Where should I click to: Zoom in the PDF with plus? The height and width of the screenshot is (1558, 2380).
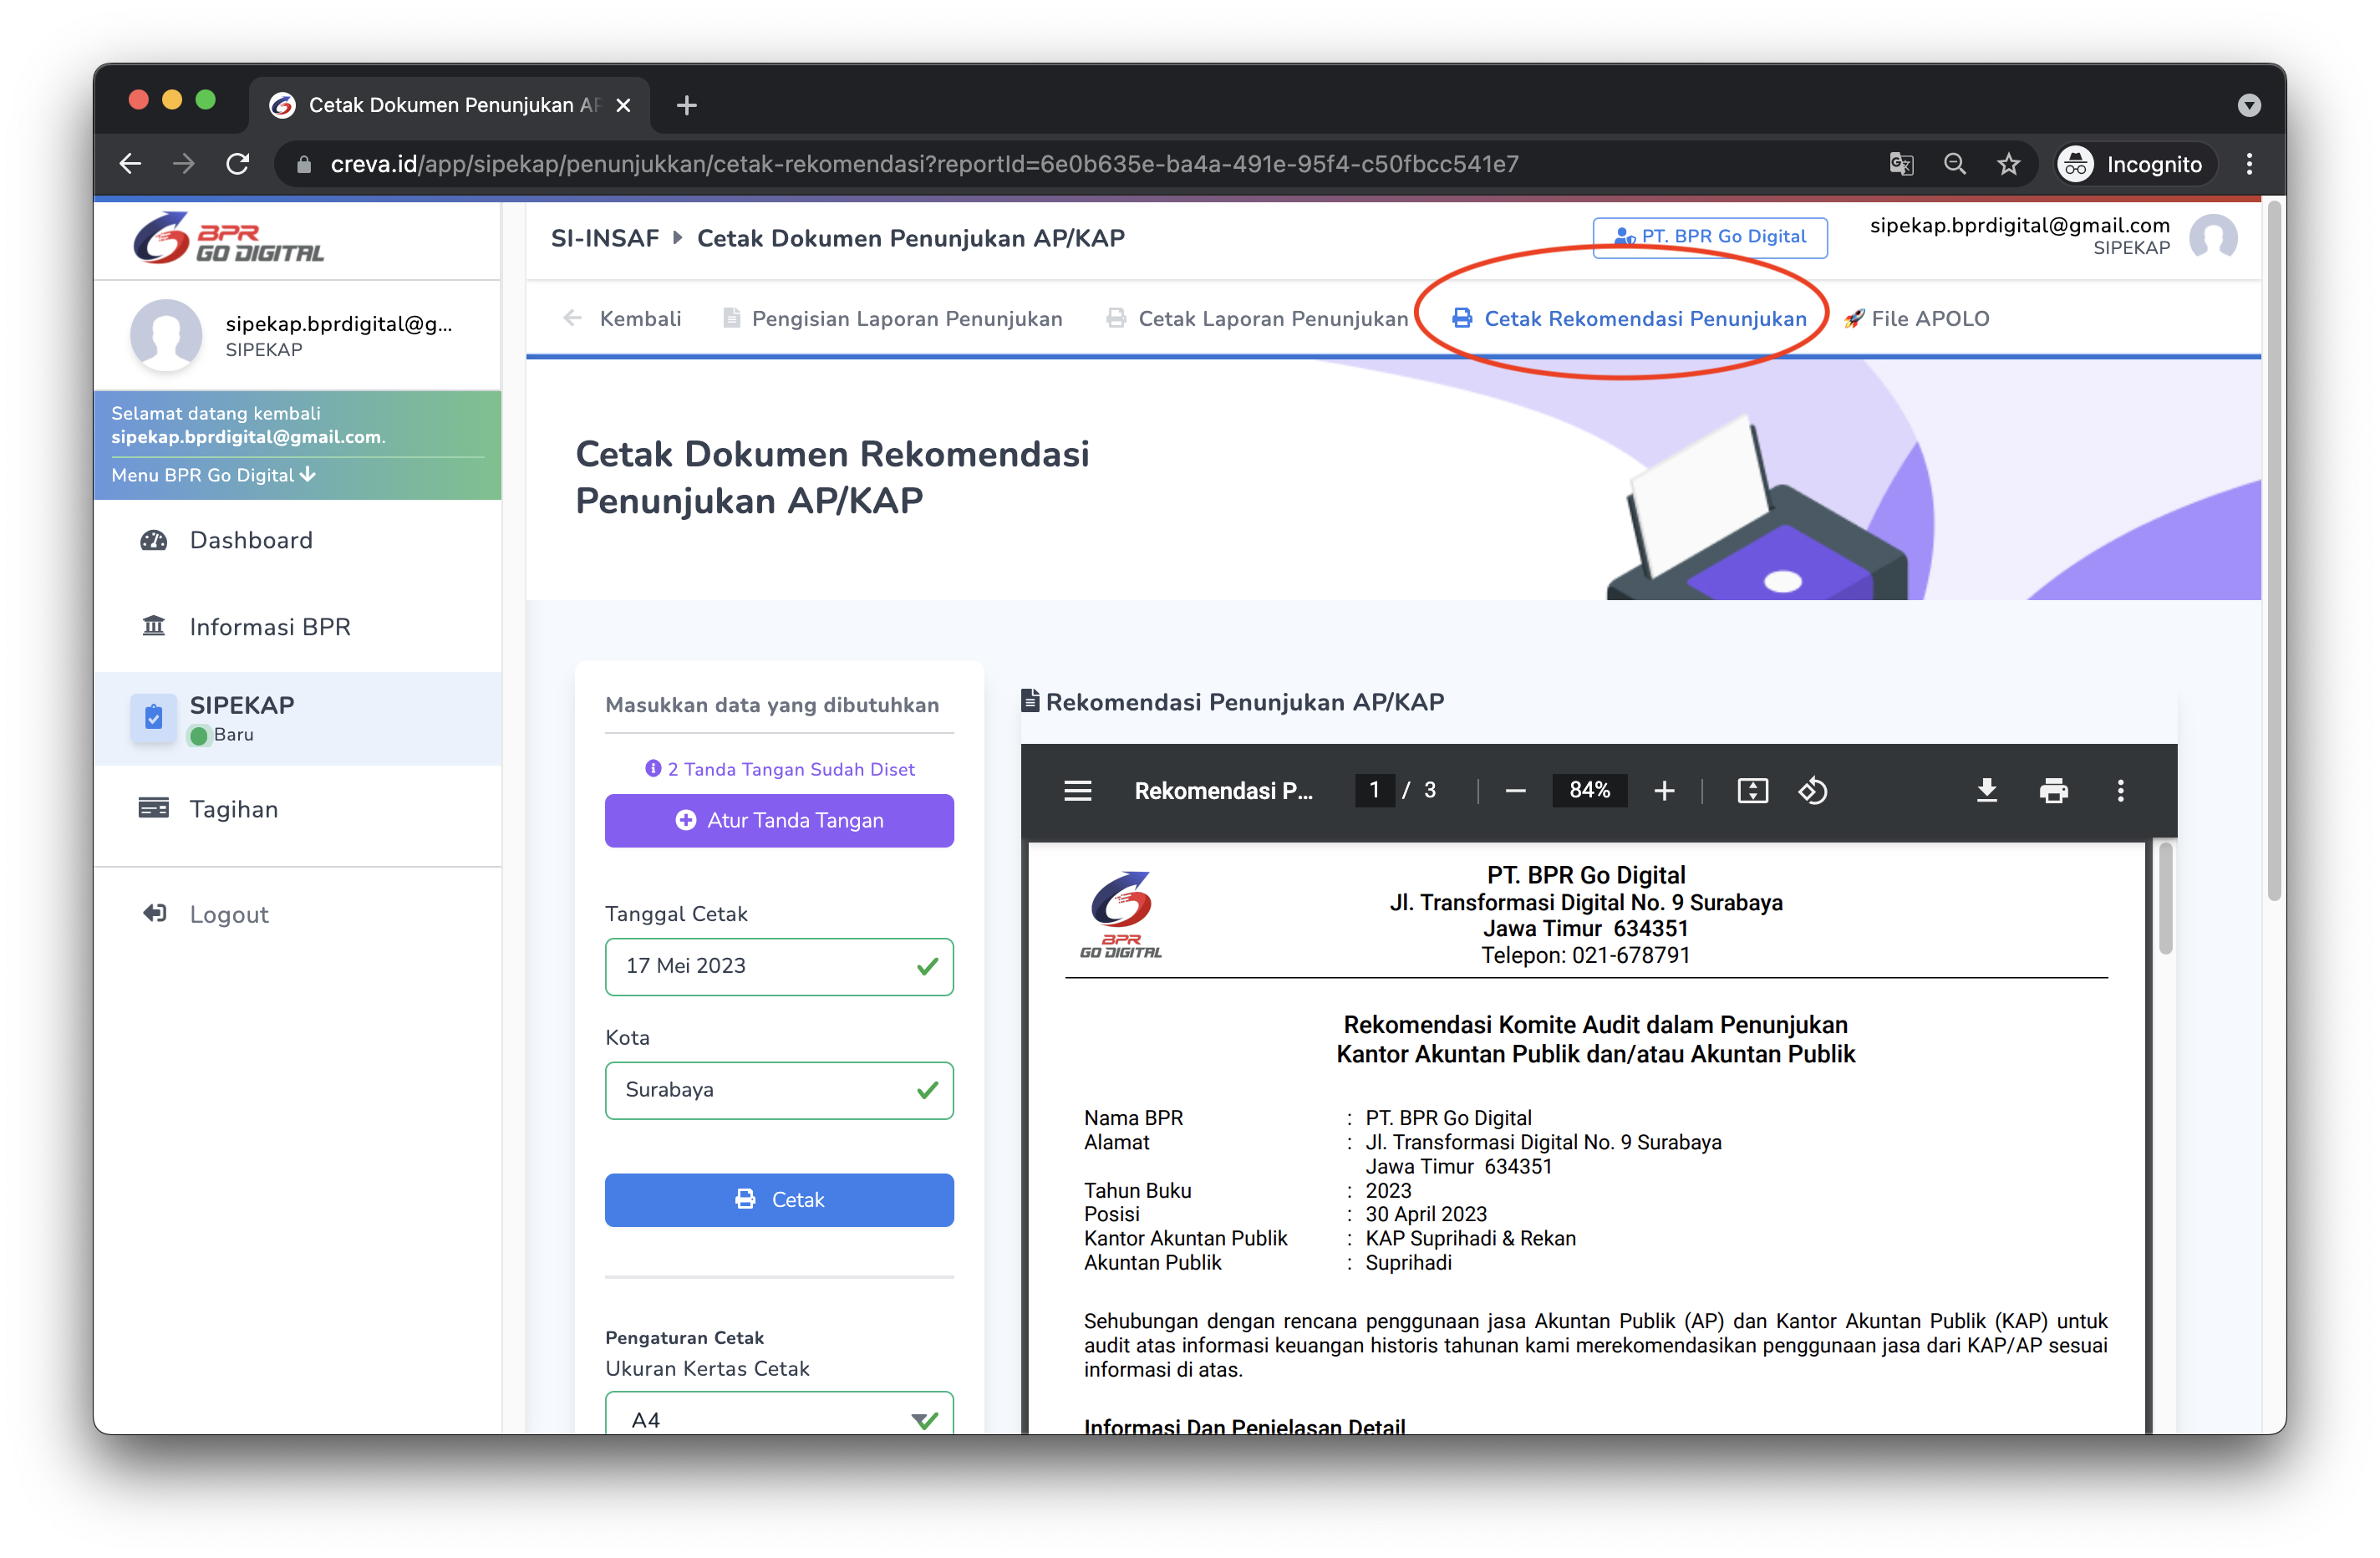click(1664, 791)
